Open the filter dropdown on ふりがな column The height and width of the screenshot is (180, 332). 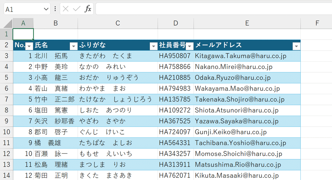pos(154,46)
